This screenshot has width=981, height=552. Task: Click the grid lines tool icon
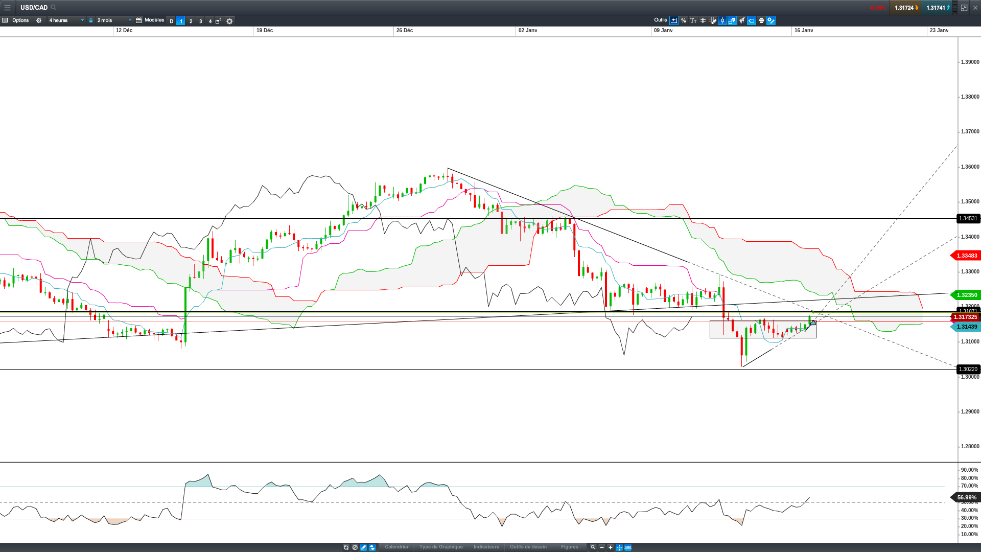coord(703,21)
